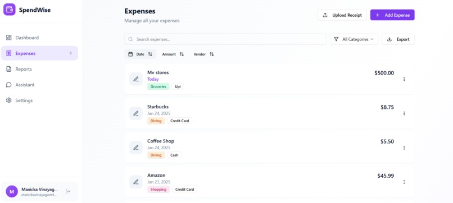Sort expenses by Date
This screenshot has width=453, height=203.
(x=140, y=54)
